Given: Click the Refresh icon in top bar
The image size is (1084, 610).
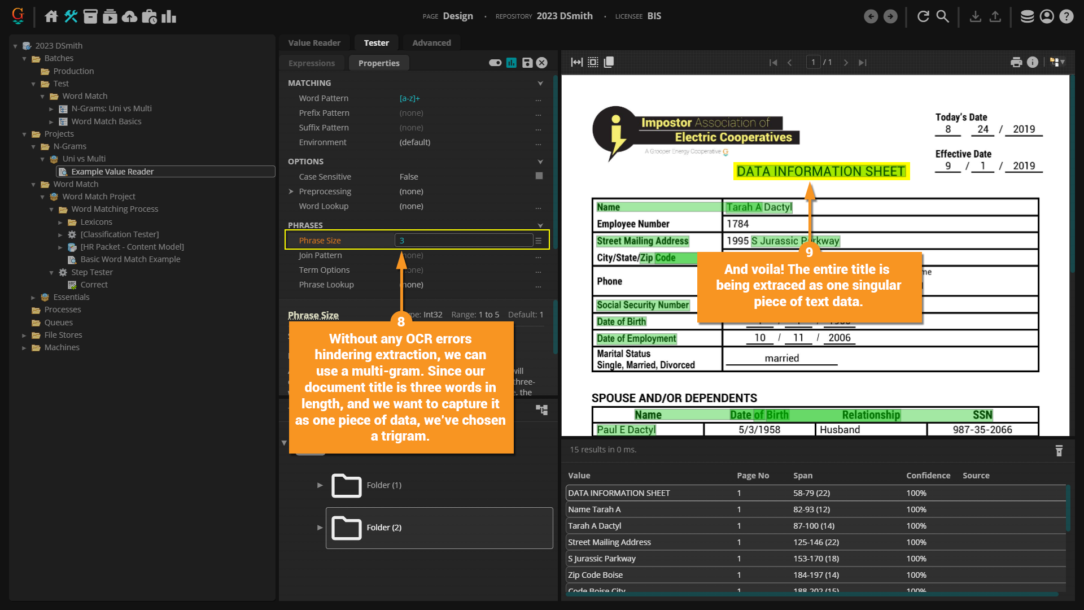Looking at the screenshot, I should [x=923, y=16].
